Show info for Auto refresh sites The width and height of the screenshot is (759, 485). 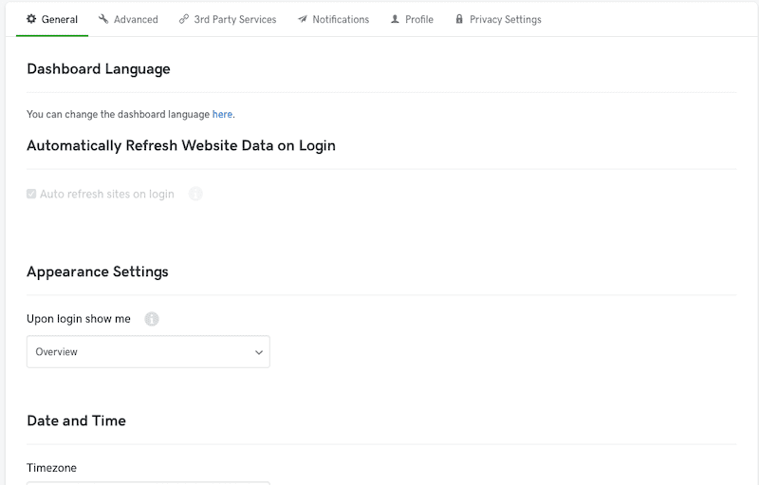pos(195,194)
